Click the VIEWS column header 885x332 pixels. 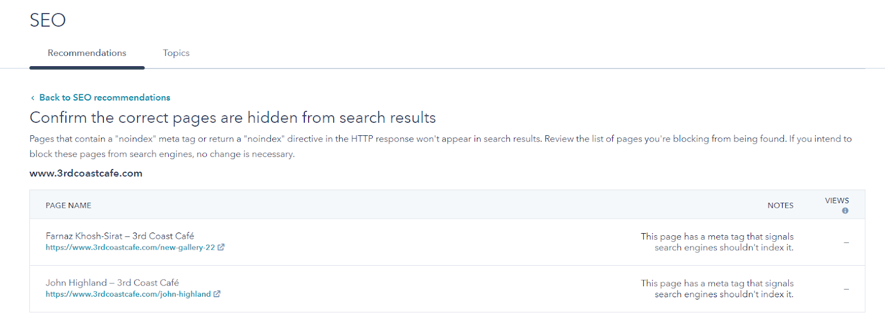click(x=836, y=201)
